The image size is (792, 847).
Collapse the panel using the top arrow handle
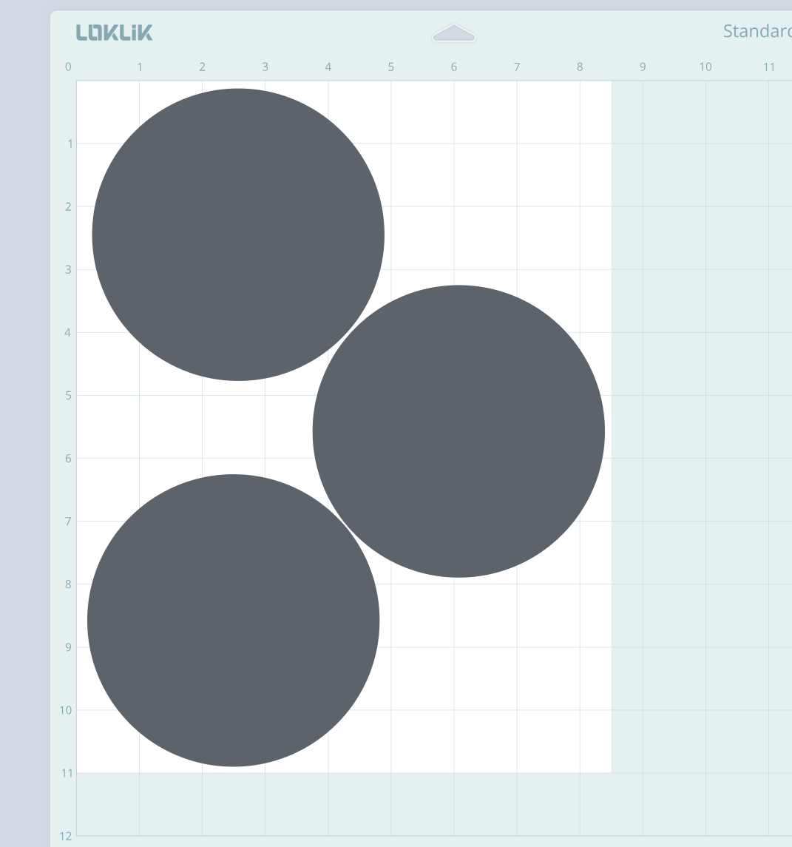click(454, 33)
